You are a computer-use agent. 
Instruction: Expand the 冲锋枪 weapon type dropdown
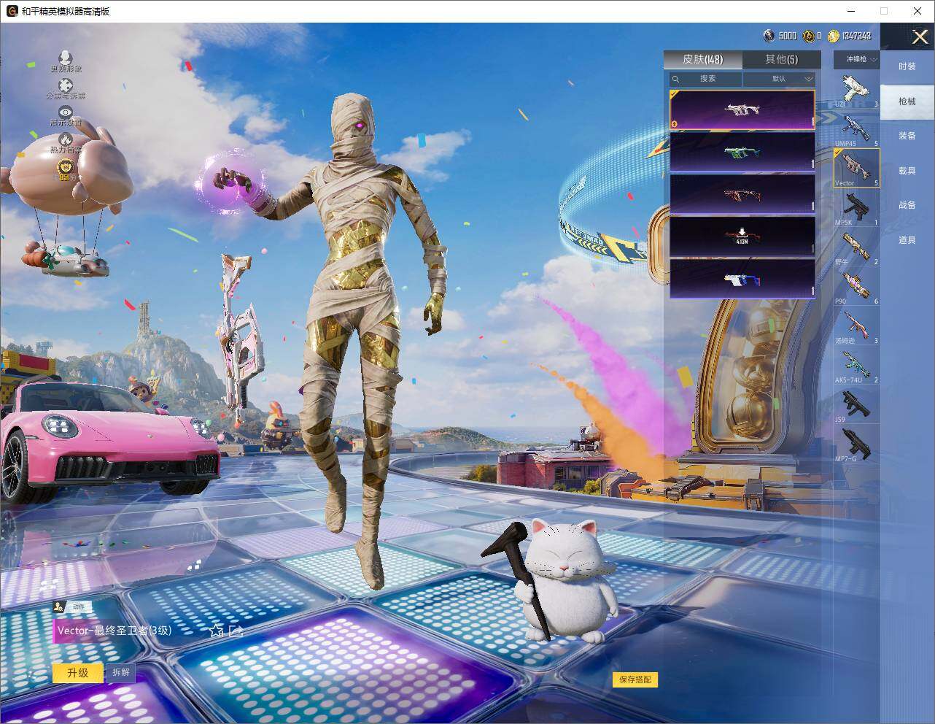[857, 59]
